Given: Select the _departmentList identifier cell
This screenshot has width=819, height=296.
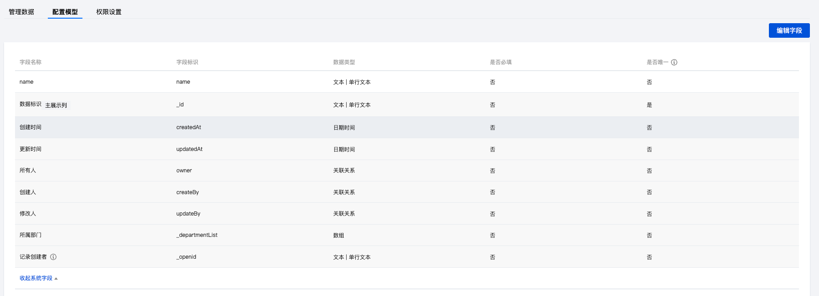Looking at the screenshot, I should [x=197, y=235].
